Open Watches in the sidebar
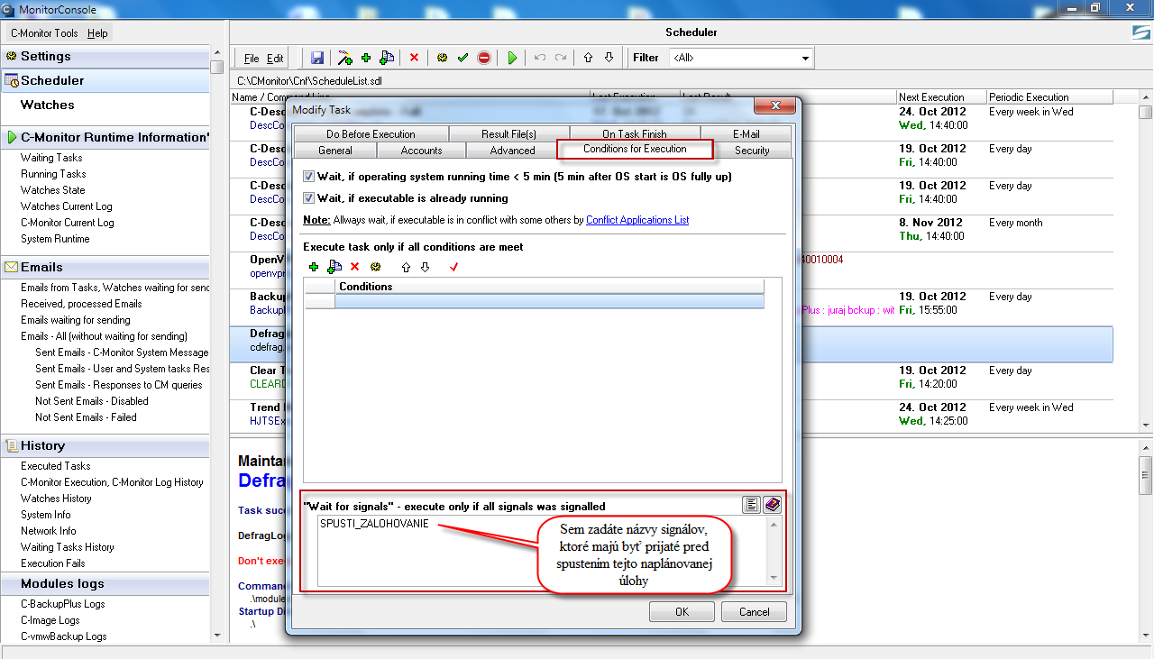This screenshot has width=1154, height=659. click(x=48, y=105)
